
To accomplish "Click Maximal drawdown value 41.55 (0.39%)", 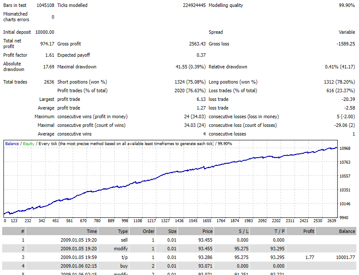I will click(x=191, y=67).
